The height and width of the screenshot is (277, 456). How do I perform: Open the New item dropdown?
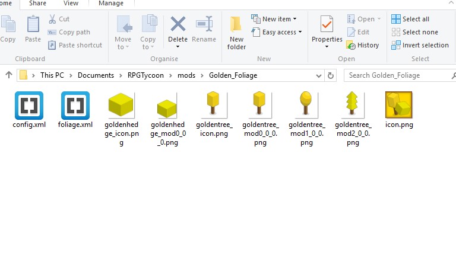(274, 19)
